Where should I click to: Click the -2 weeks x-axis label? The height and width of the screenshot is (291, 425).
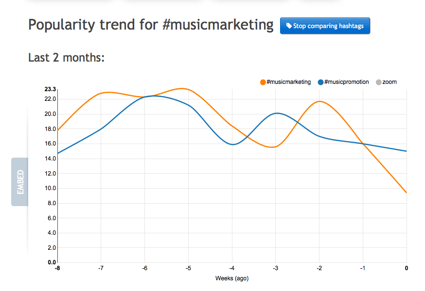coord(319,268)
